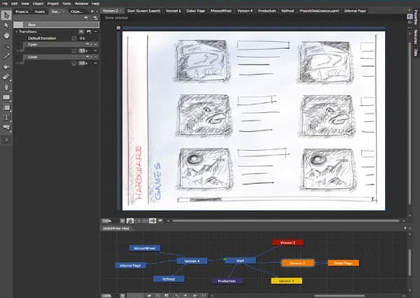Choose the Button control tool
The height and width of the screenshot is (298, 420).
6,127
